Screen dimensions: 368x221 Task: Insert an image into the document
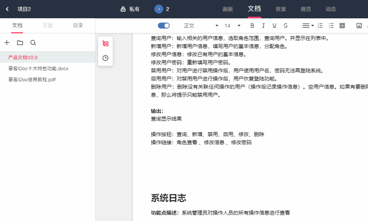pyautogui.click(x=359, y=25)
